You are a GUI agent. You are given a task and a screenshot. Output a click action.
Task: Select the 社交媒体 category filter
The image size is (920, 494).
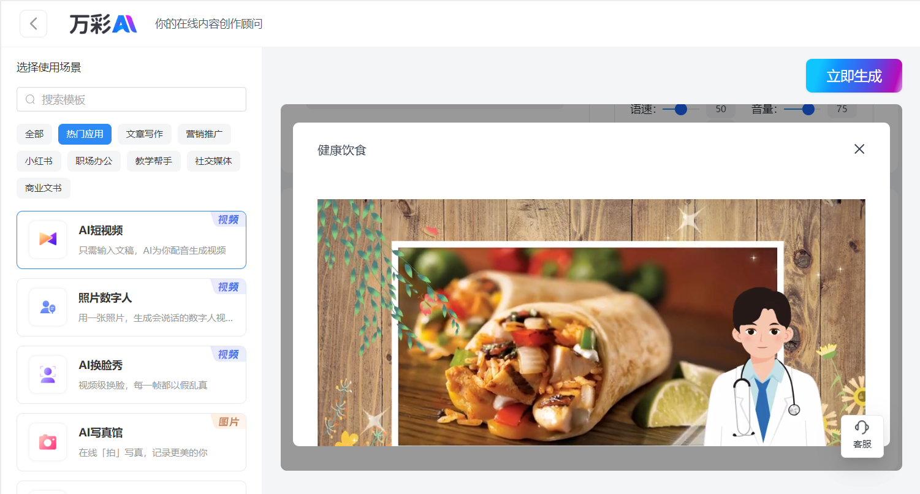point(213,161)
